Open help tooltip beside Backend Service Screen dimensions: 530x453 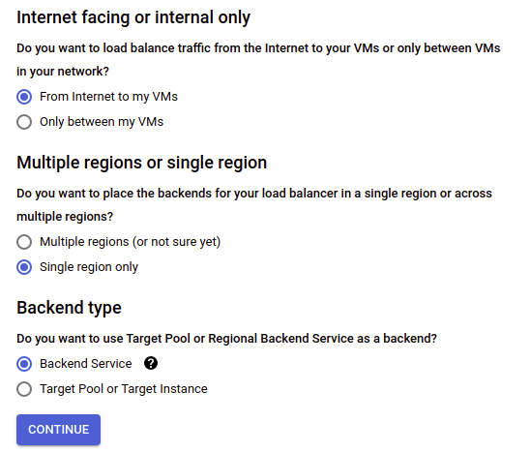click(151, 363)
